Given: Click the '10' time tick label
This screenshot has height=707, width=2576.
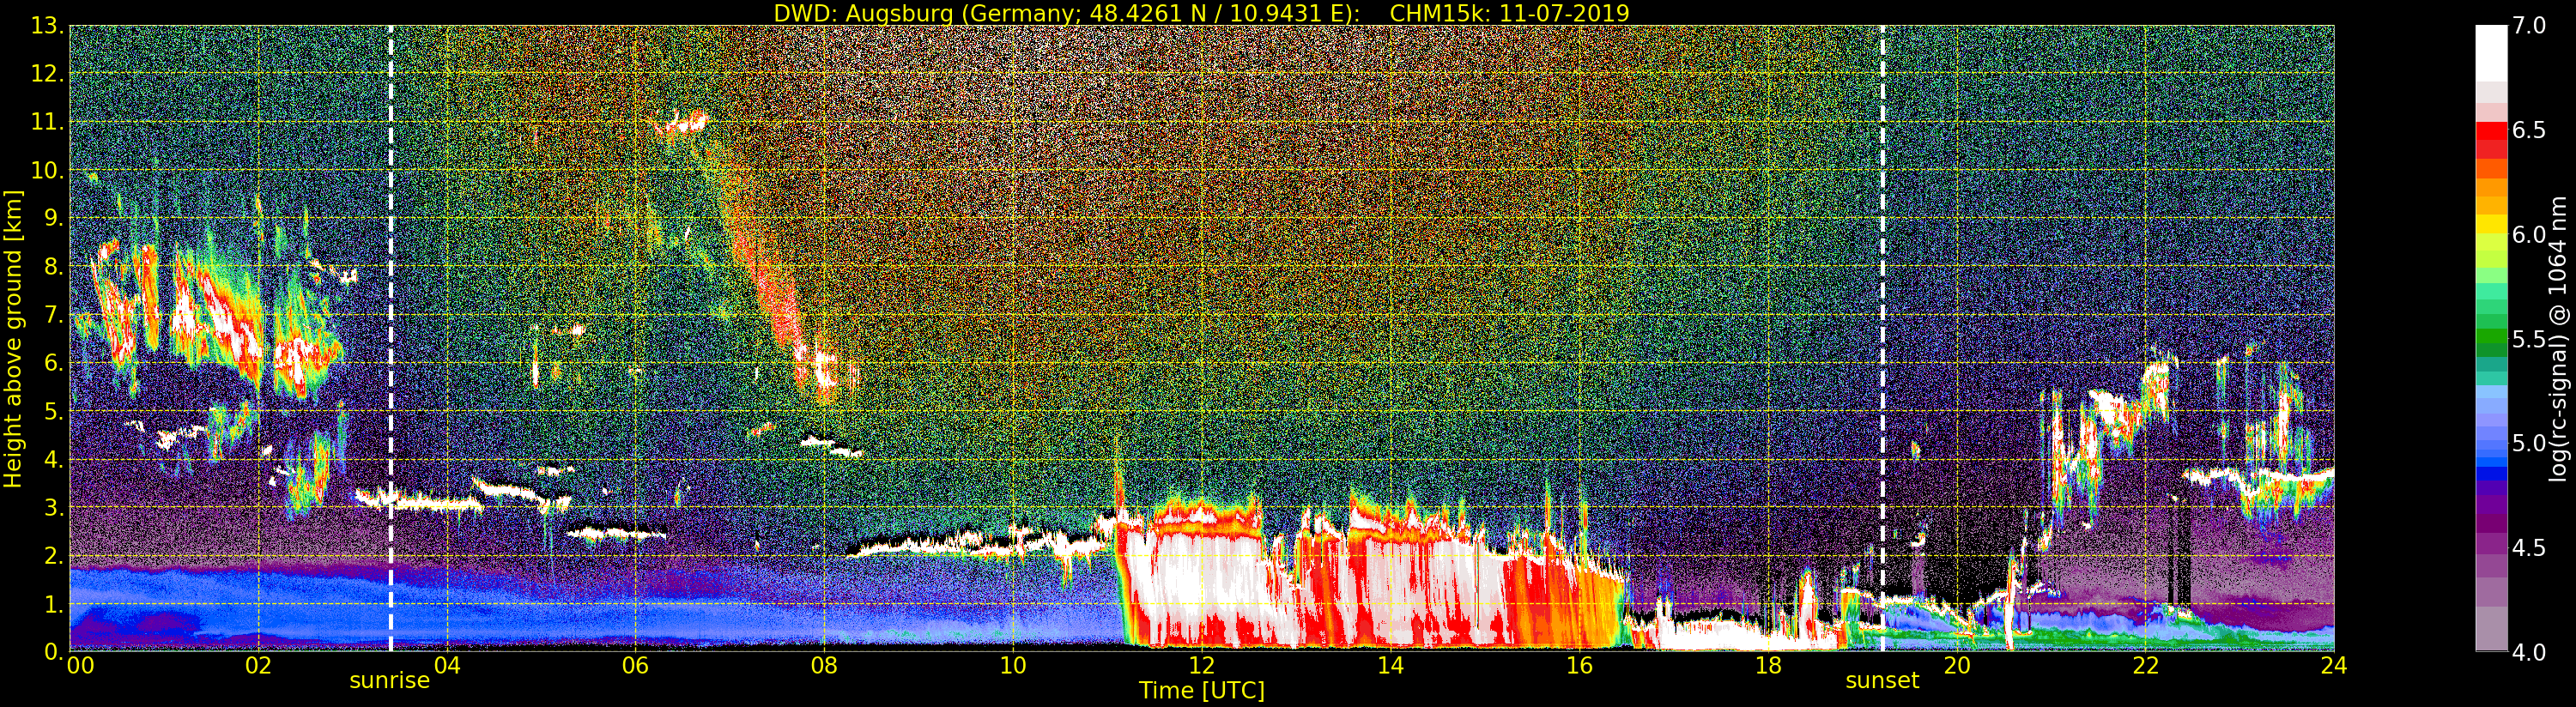Looking at the screenshot, I should 1013,666.
